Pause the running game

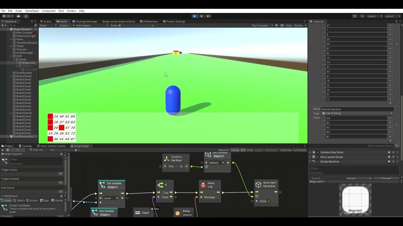(x=201, y=16)
